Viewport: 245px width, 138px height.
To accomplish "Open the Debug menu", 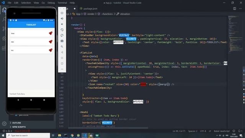I will coord(51,3).
